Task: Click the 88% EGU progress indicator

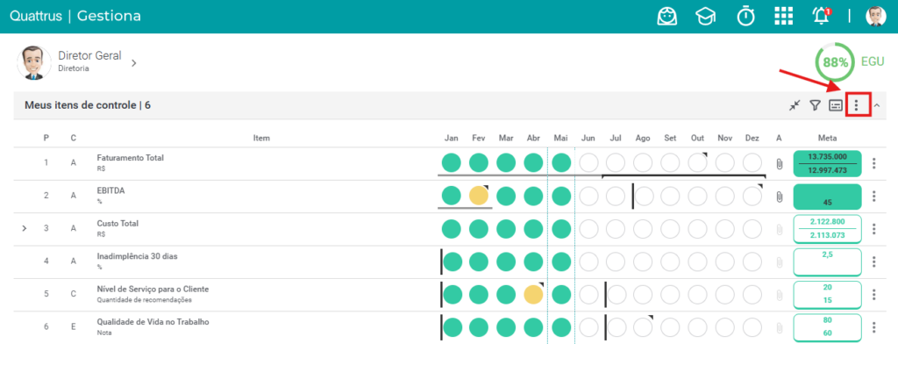Action: (x=836, y=62)
